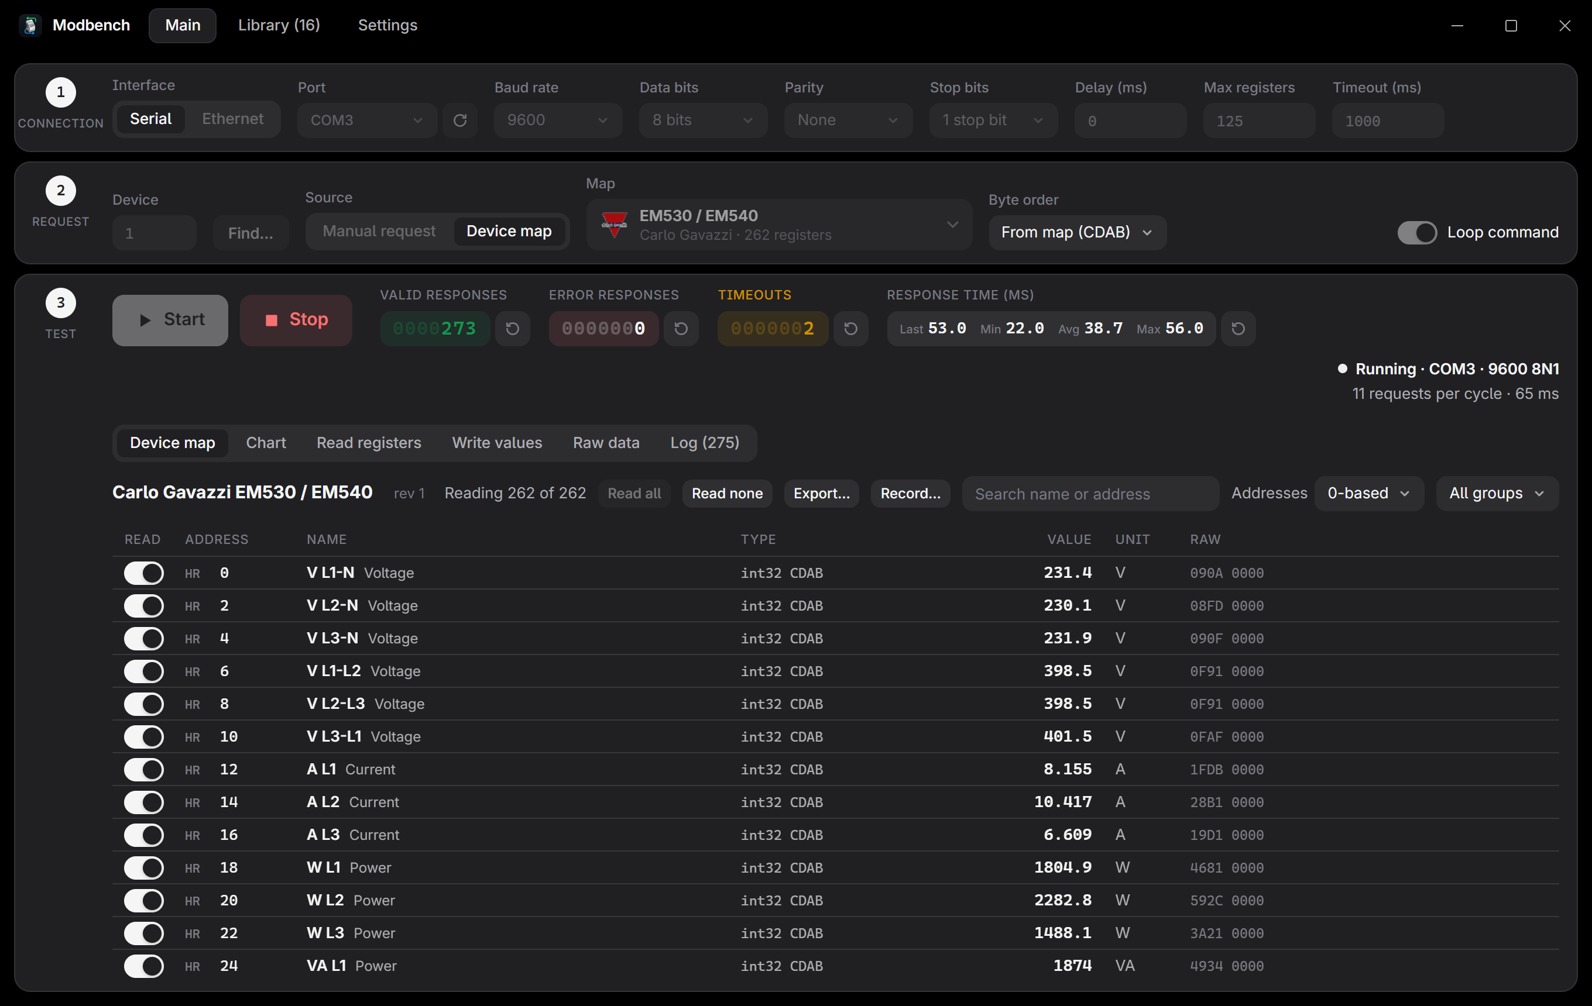The image size is (1592, 1006).
Task: Click the Export... button
Action: coord(821,494)
